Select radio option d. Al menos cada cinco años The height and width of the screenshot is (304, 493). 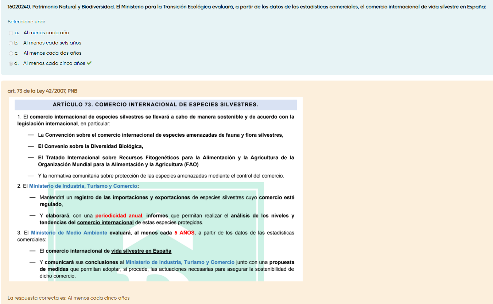[x=11, y=63]
